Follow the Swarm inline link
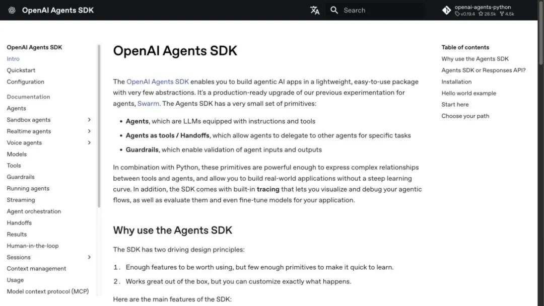This screenshot has width=544, height=306. (148, 104)
